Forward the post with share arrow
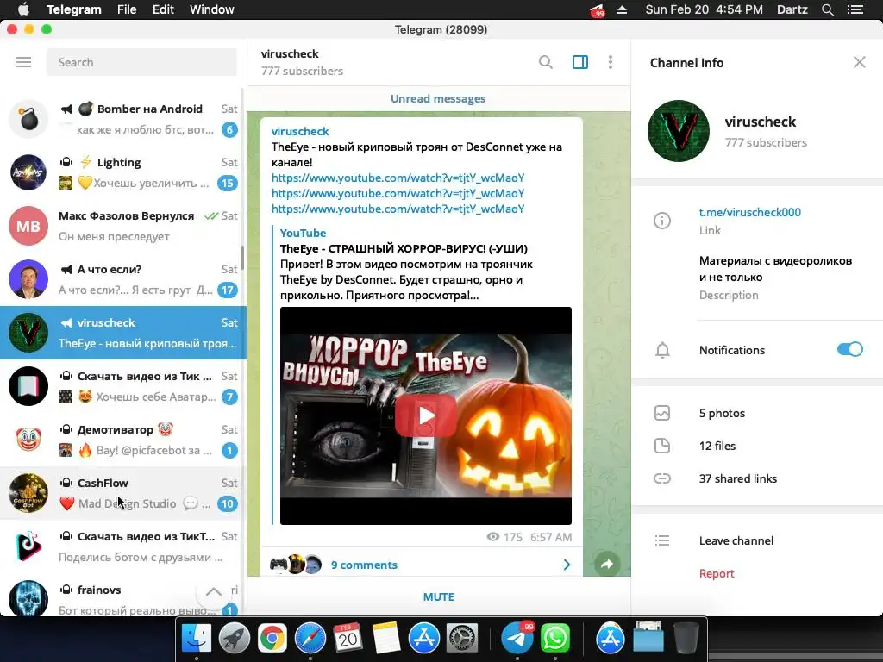Image resolution: width=883 pixels, height=662 pixels. click(607, 564)
